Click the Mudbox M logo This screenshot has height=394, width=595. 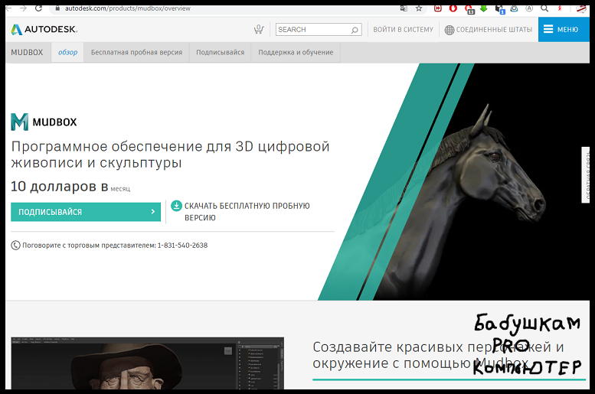tap(19, 122)
